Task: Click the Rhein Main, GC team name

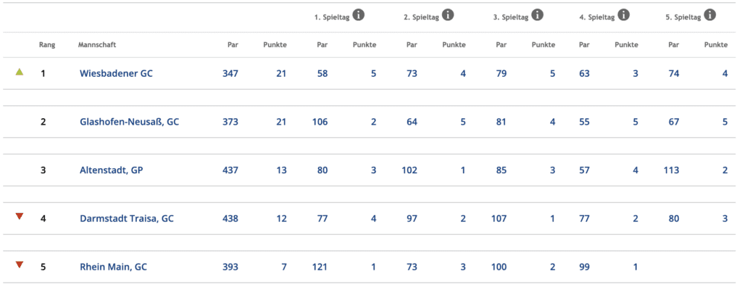Action: pyautogui.click(x=113, y=267)
